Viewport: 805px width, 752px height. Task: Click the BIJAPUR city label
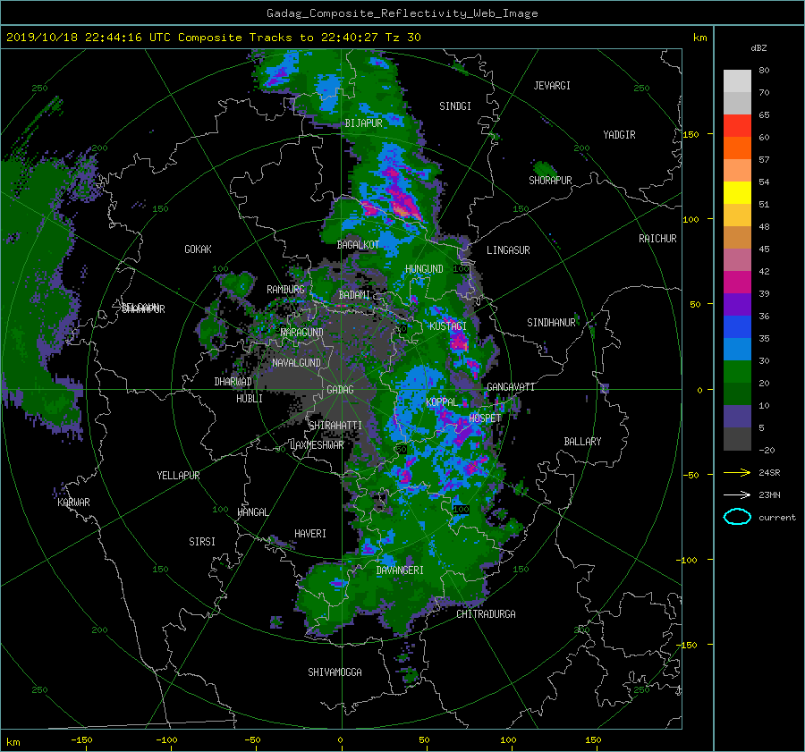pyautogui.click(x=363, y=123)
